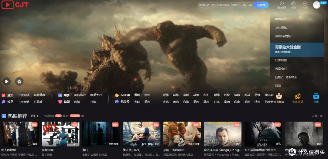Click the 综艺 category icon
Image resolution: width=328 pixels, height=159 pixels.
tap(3, 102)
